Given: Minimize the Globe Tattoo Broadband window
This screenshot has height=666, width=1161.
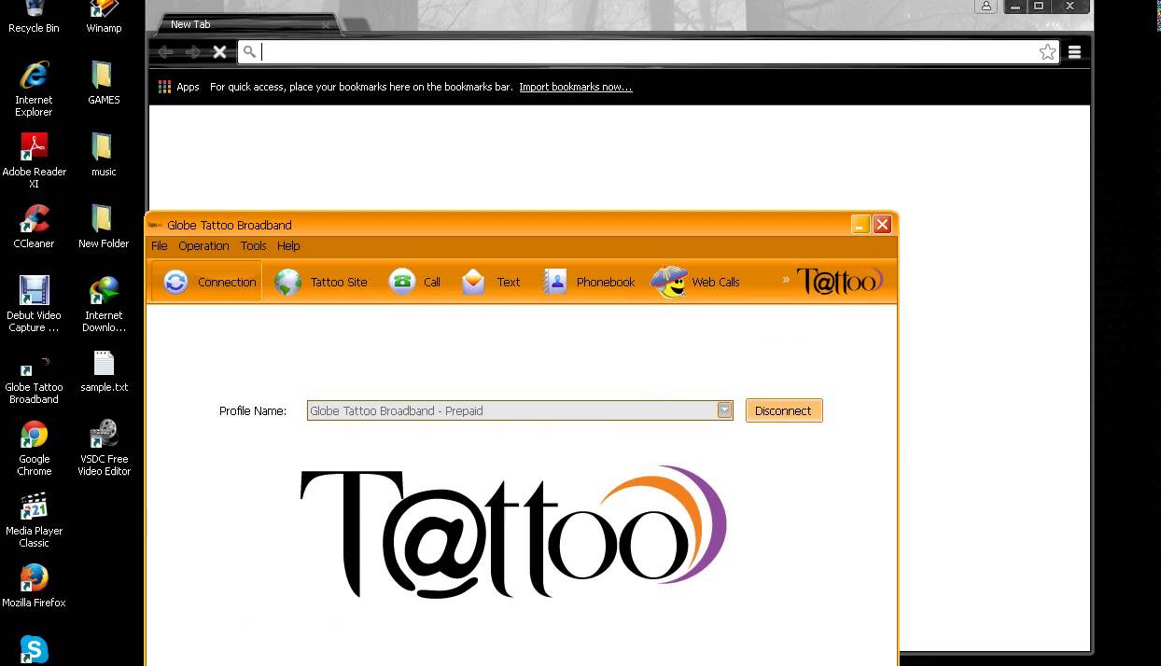Looking at the screenshot, I should point(860,224).
